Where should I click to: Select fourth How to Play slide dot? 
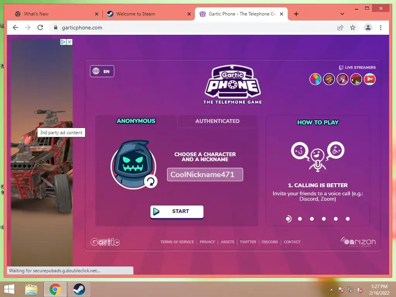tap(324, 219)
